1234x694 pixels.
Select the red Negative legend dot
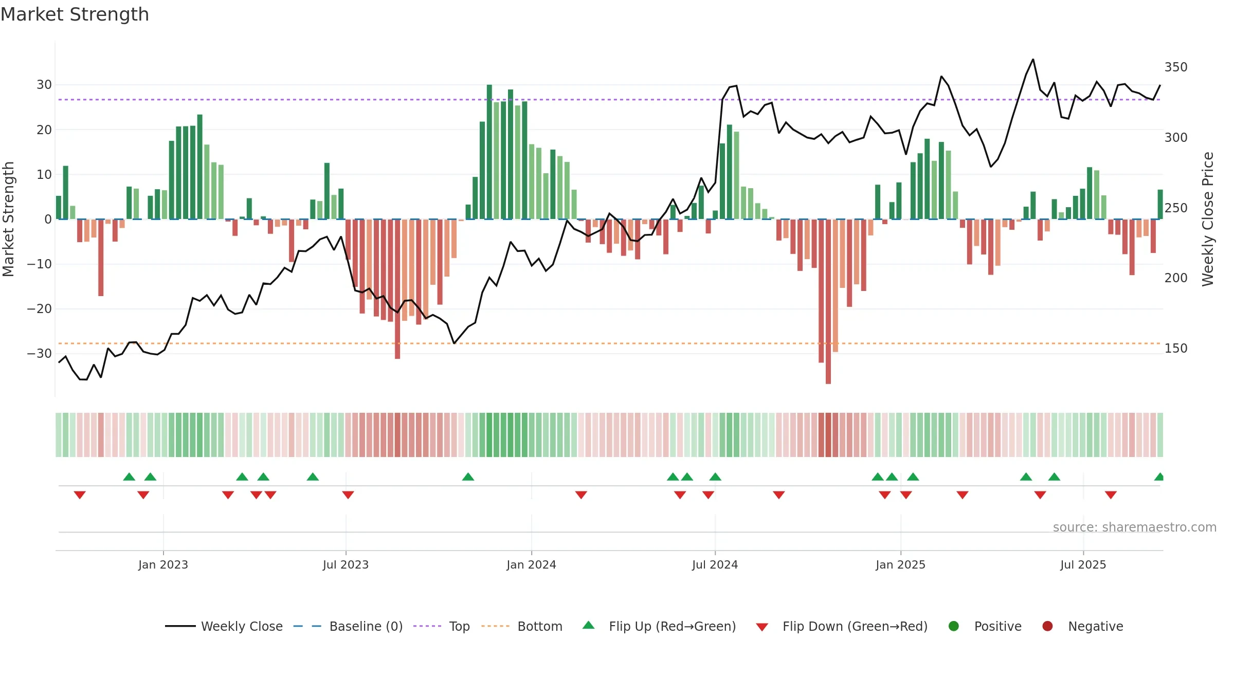pyautogui.click(x=1047, y=626)
